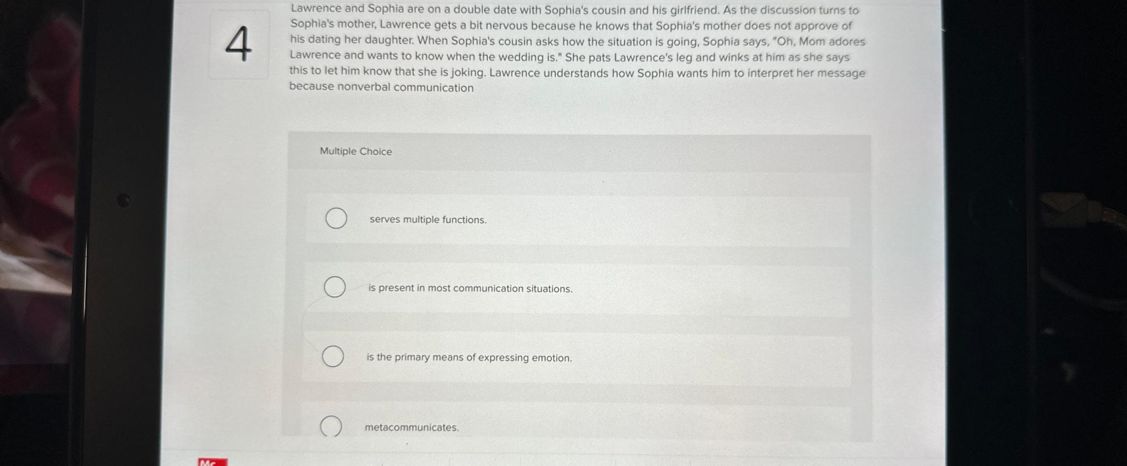Click the answer text "metacommunicates."

[x=412, y=428]
